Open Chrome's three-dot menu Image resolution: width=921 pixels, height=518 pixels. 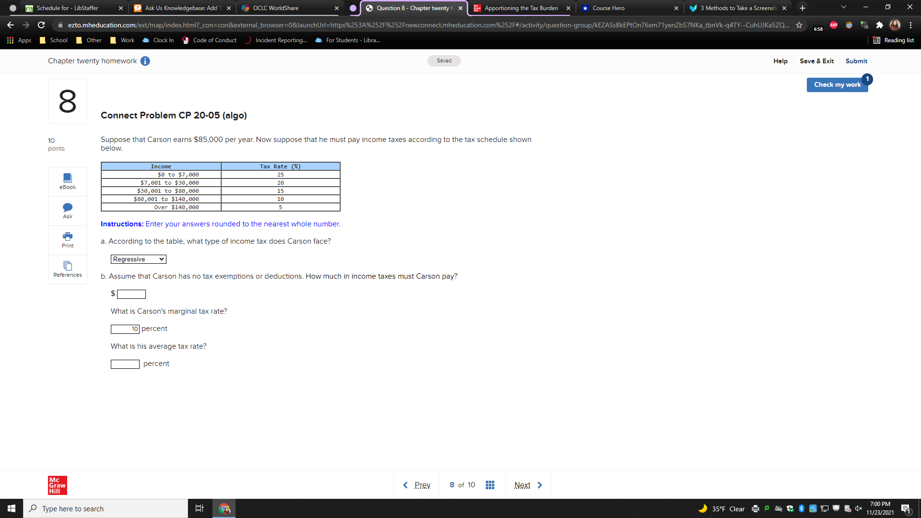pyautogui.click(x=911, y=25)
